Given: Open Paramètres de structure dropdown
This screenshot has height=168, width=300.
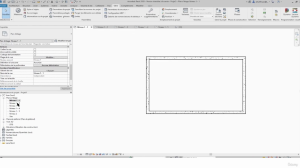Looking at the screenshot, I should 117,9.
